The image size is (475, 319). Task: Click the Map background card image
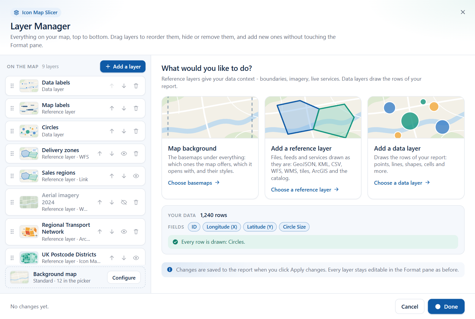[210, 117]
